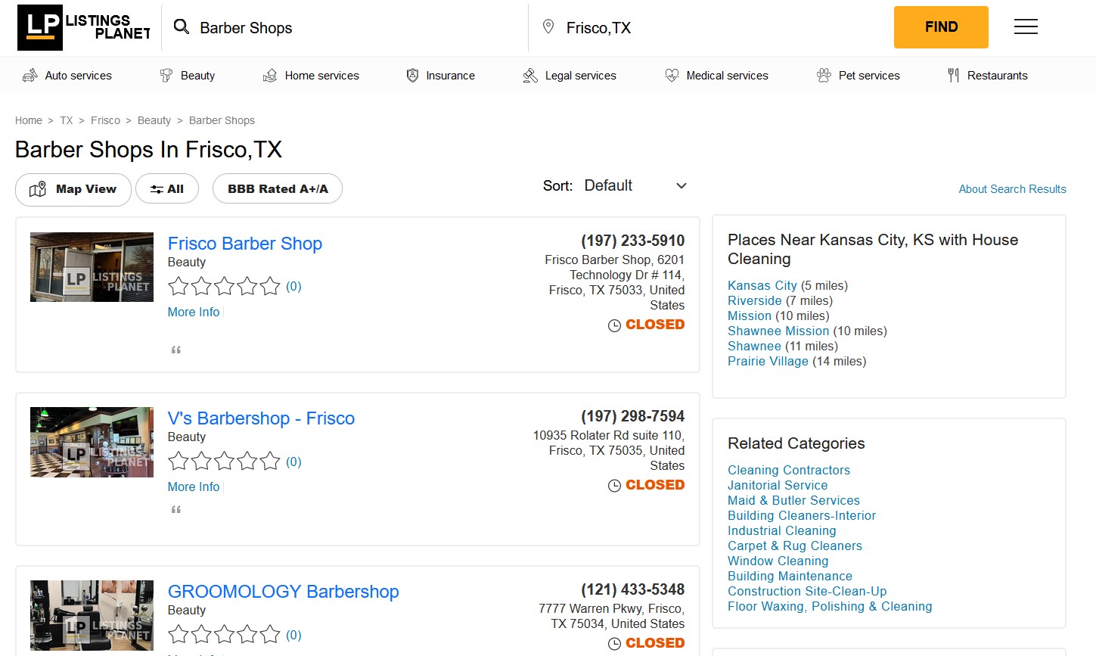This screenshot has width=1096, height=656.
Task: Click the Pet services paw icon
Action: [x=824, y=76]
